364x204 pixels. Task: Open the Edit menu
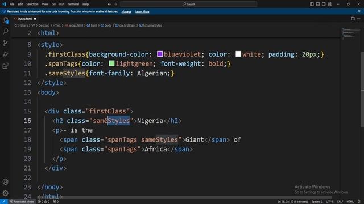20,4
